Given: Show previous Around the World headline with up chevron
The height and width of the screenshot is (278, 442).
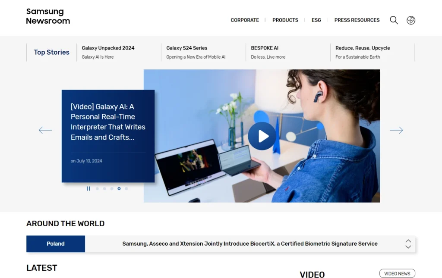Looking at the screenshot, I should coord(408,241).
